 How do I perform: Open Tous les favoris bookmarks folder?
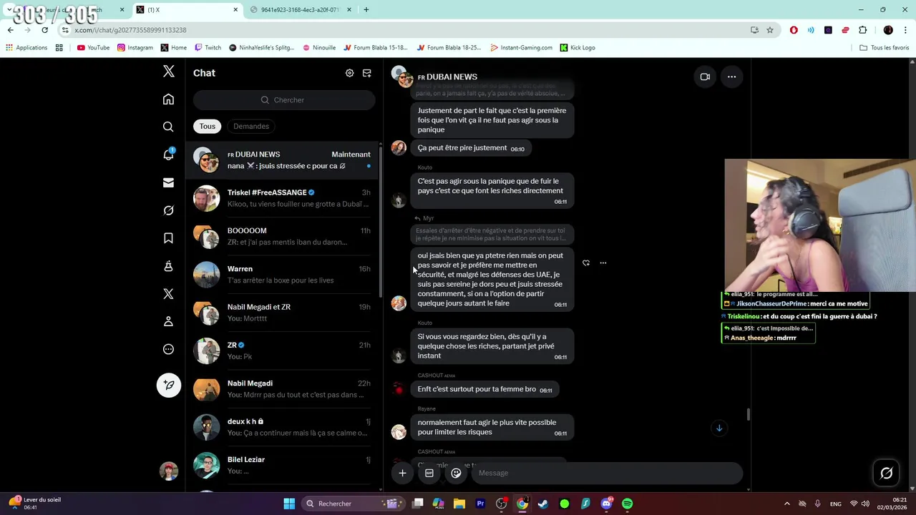[x=885, y=48]
